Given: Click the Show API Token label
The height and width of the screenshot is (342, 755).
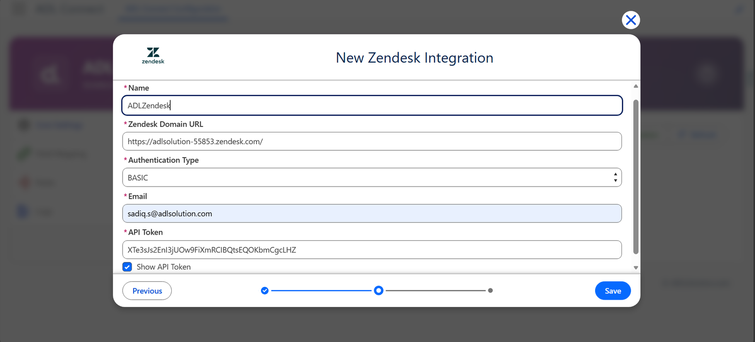Looking at the screenshot, I should pyautogui.click(x=164, y=267).
